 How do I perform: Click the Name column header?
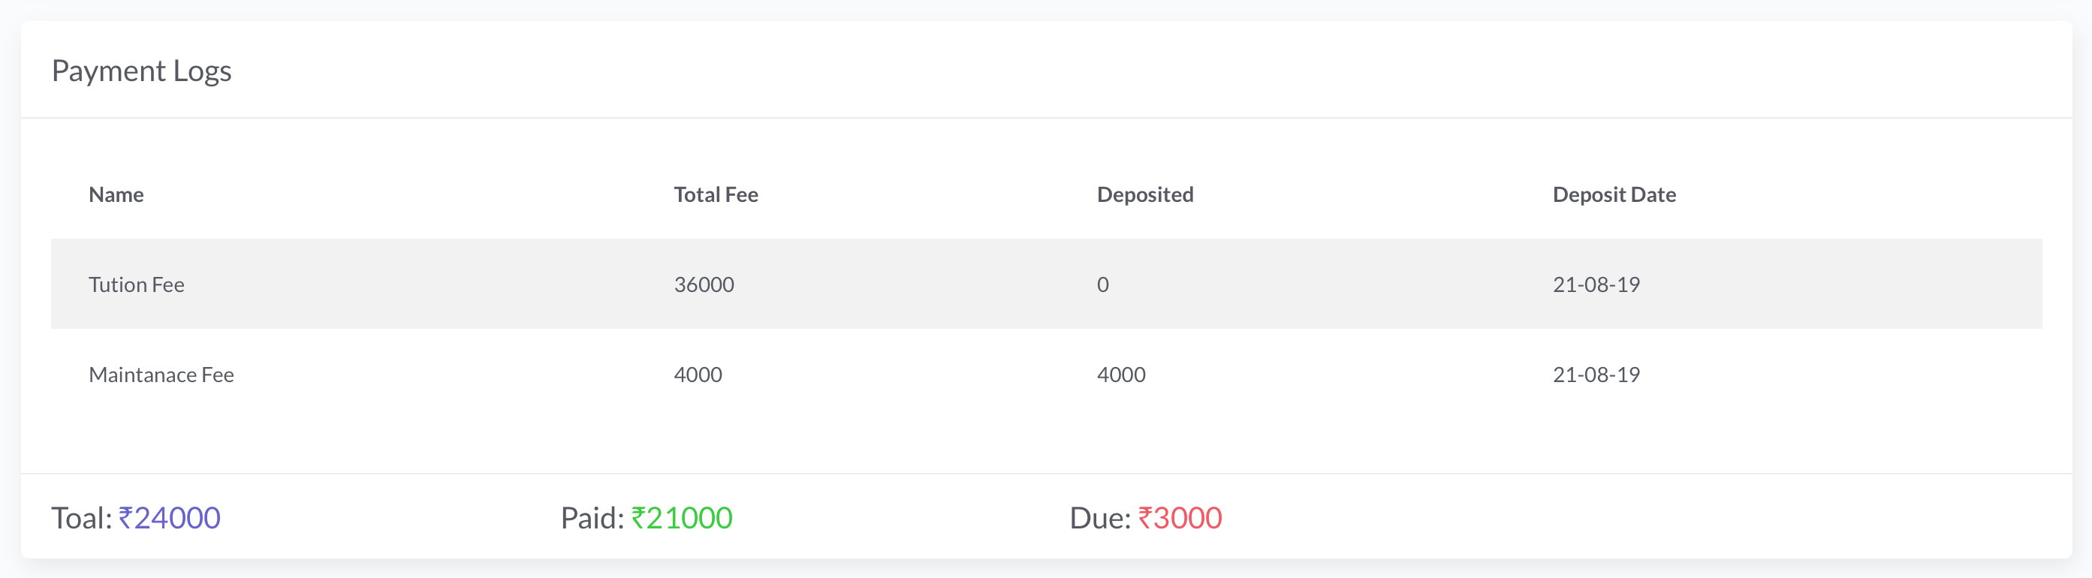click(x=116, y=195)
